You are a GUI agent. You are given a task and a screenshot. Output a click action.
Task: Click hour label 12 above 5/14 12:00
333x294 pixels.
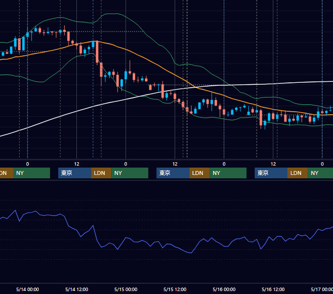[x=77, y=164]
